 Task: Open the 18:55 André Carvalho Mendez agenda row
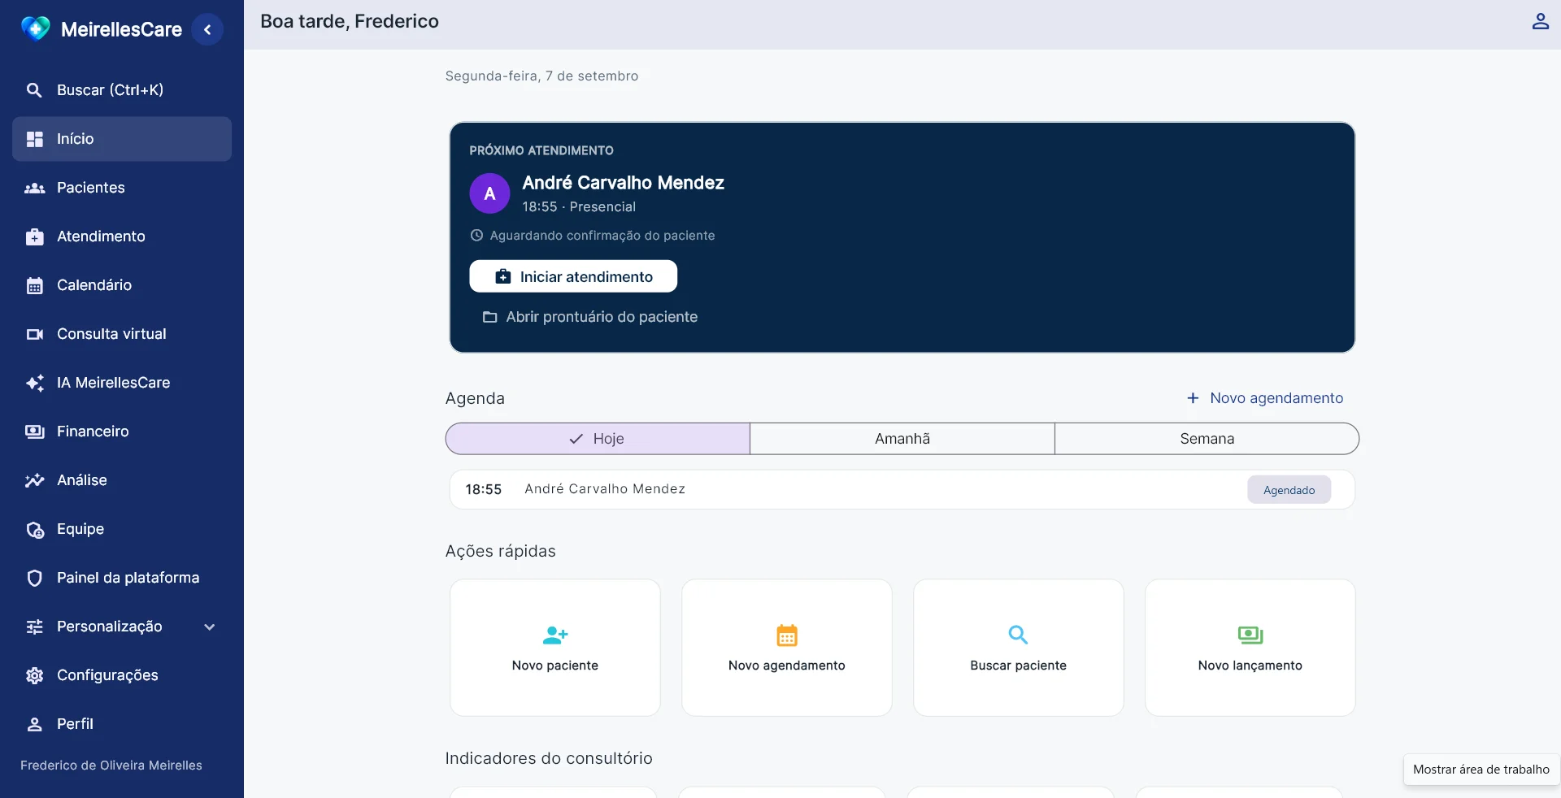click(x=902, y=489)
